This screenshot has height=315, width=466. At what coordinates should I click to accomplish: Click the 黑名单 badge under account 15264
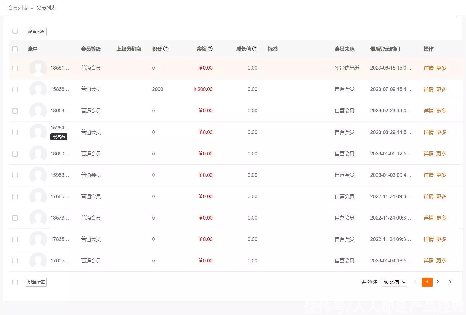[59, 137]
